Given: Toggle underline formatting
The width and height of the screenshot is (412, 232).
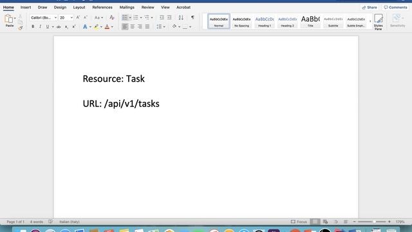Looking at the screenshot, I should (x=48, y=26).
